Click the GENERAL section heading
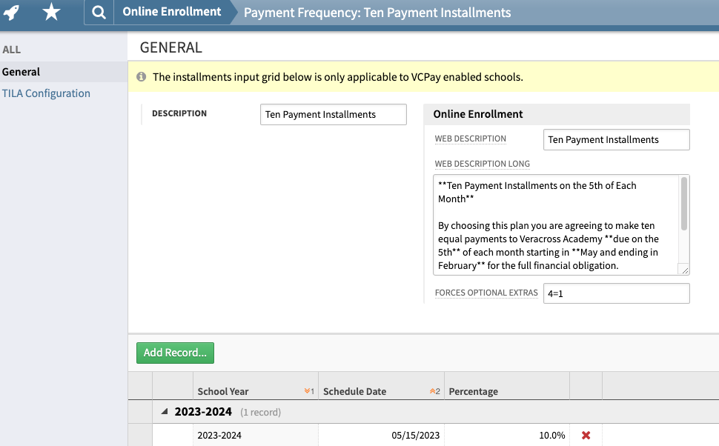719x446 pixels. coord(170,47)
